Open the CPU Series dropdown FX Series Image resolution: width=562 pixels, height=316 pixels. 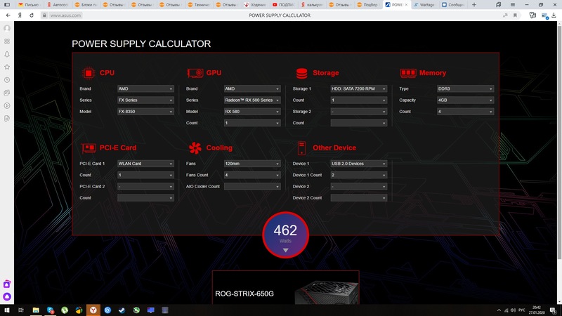point(145,100)
